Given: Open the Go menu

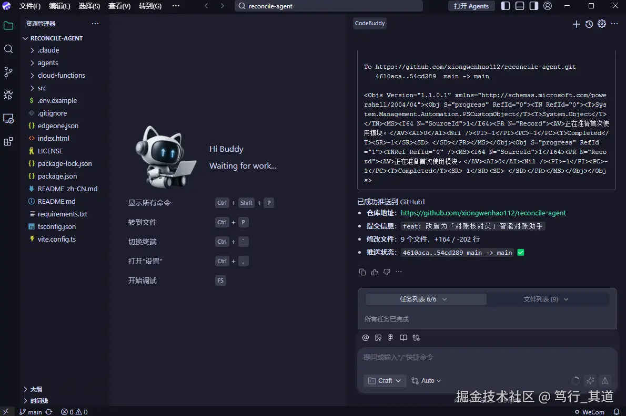Looking at the screenshot, I should point(150,6).
